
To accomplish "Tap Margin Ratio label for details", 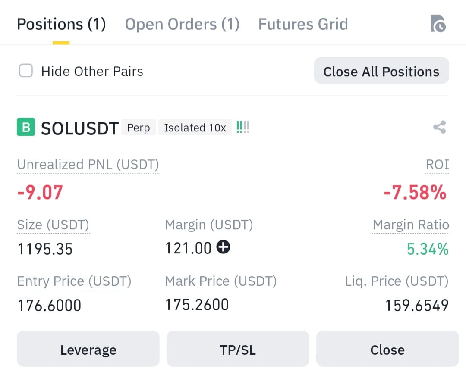I will pyautogui.click(x=411, y=225).
